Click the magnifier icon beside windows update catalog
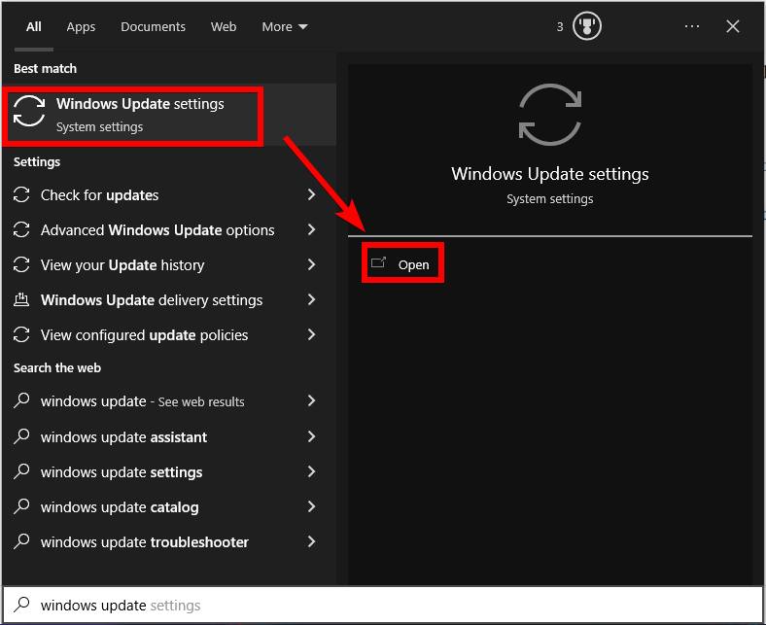 tap(21, 506)
